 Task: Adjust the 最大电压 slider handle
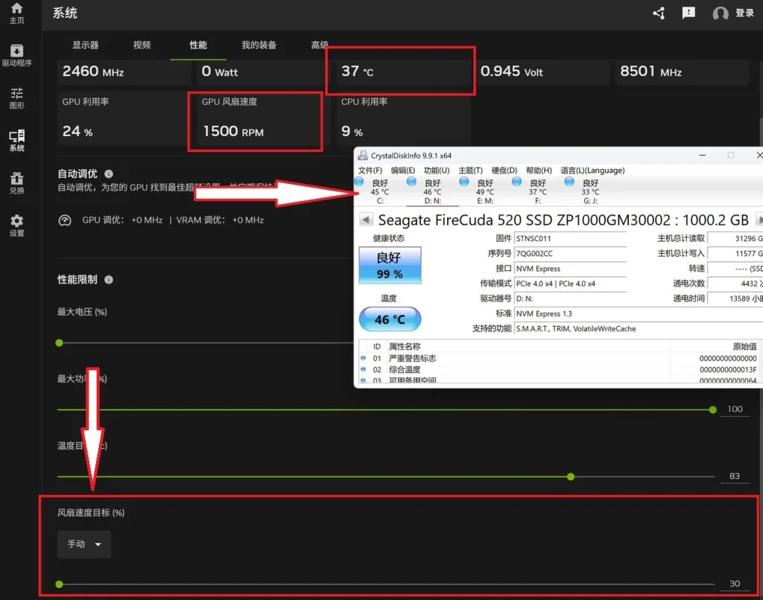click(60, 342)
